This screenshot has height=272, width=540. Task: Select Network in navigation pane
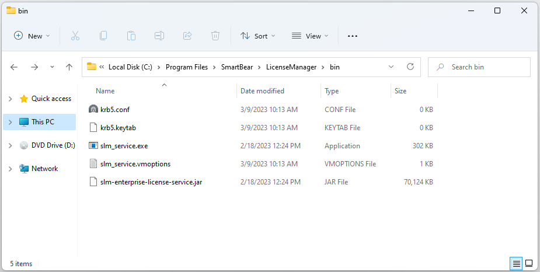coord(45,169)
